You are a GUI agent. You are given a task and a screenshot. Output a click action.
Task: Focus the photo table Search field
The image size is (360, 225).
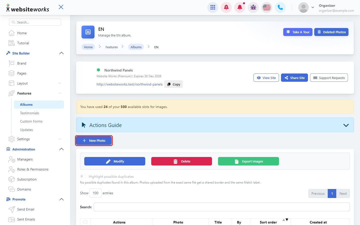[222, 207]
